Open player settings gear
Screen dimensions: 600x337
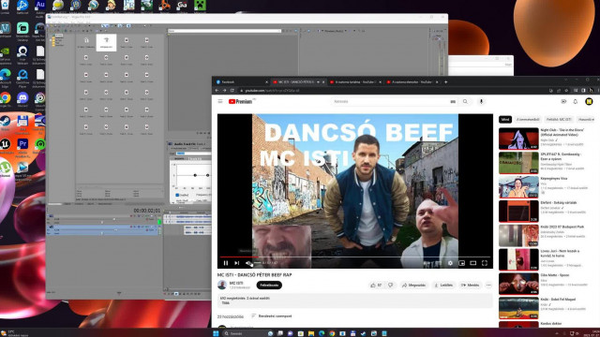(x=450, y=263)
